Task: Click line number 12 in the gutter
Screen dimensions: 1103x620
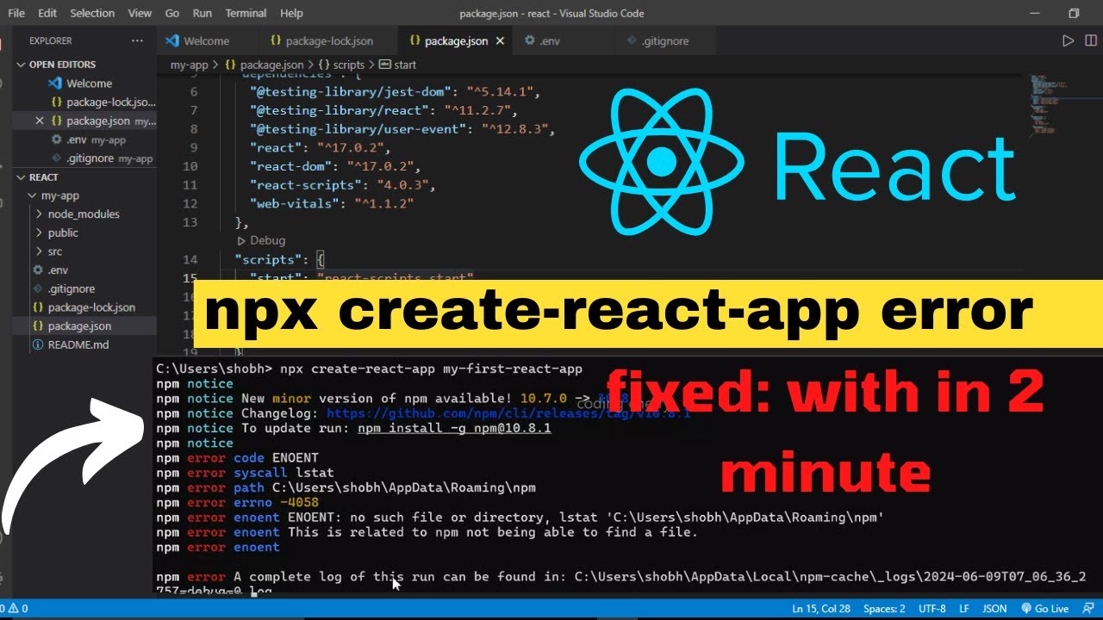Action: tap(190, 203)
